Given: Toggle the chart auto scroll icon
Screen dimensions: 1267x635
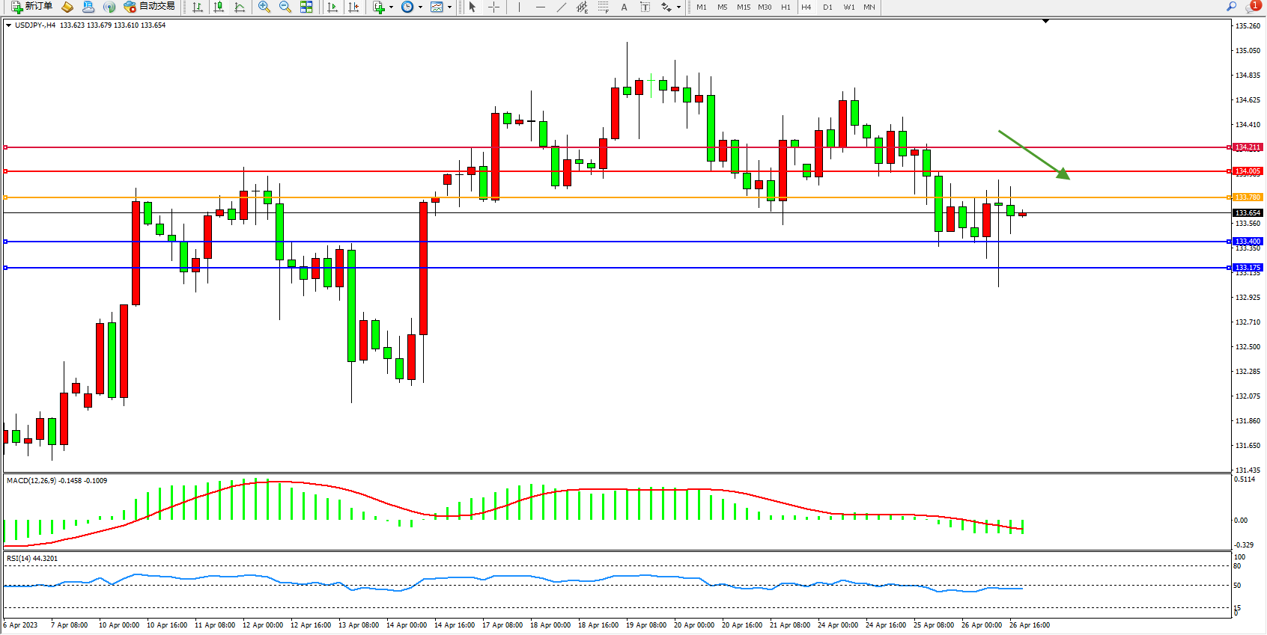Looking at the screenshot, I should click(x=332, y=7).
